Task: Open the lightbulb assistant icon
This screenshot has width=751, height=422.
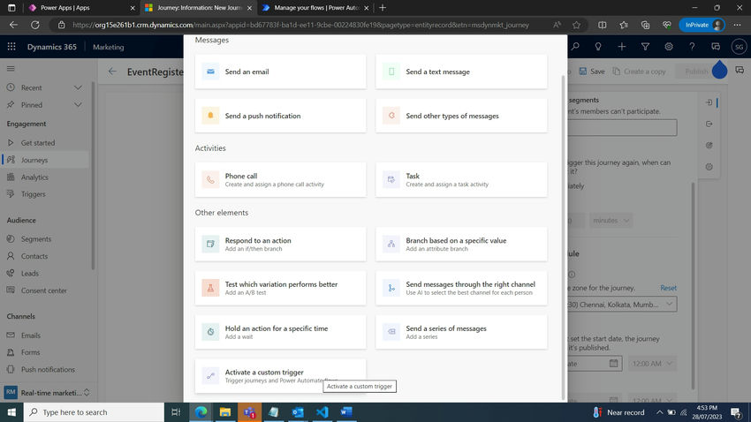Action: [598, 47]
